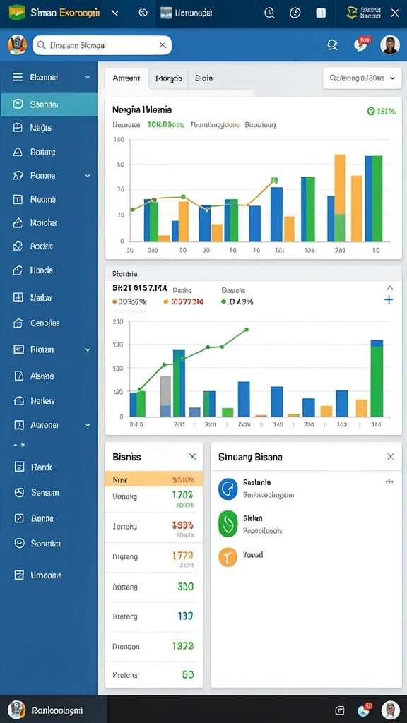Open the Boriang sidebar icon

coord(18,152)
